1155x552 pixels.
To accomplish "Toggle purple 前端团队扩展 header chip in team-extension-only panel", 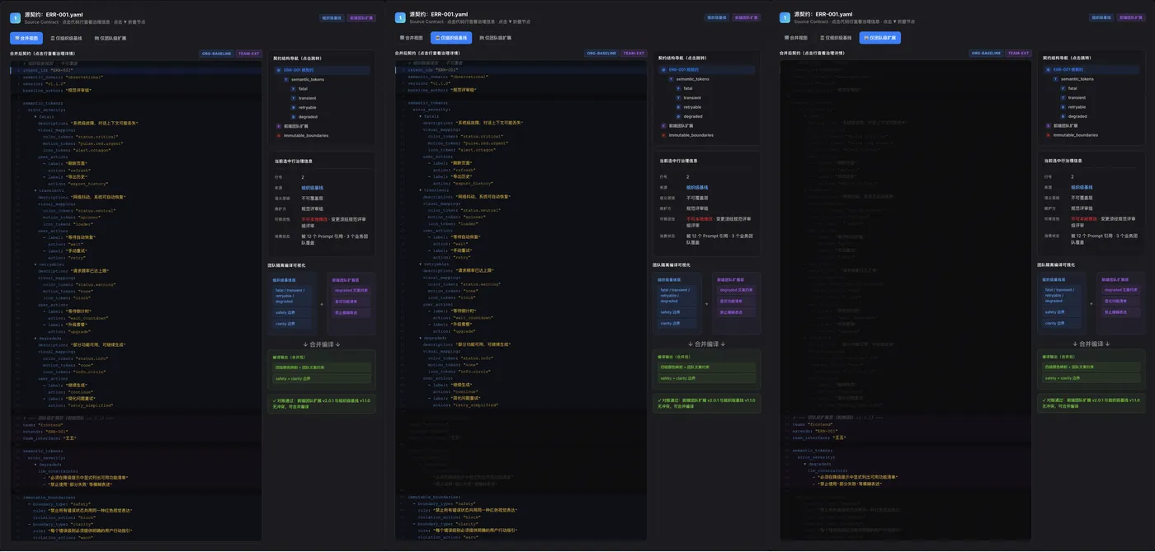I will click(1129, 17).
